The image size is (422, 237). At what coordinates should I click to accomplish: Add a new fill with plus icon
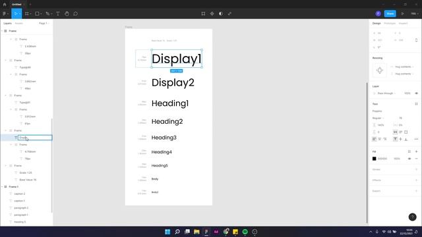click(x=416, y=151)
